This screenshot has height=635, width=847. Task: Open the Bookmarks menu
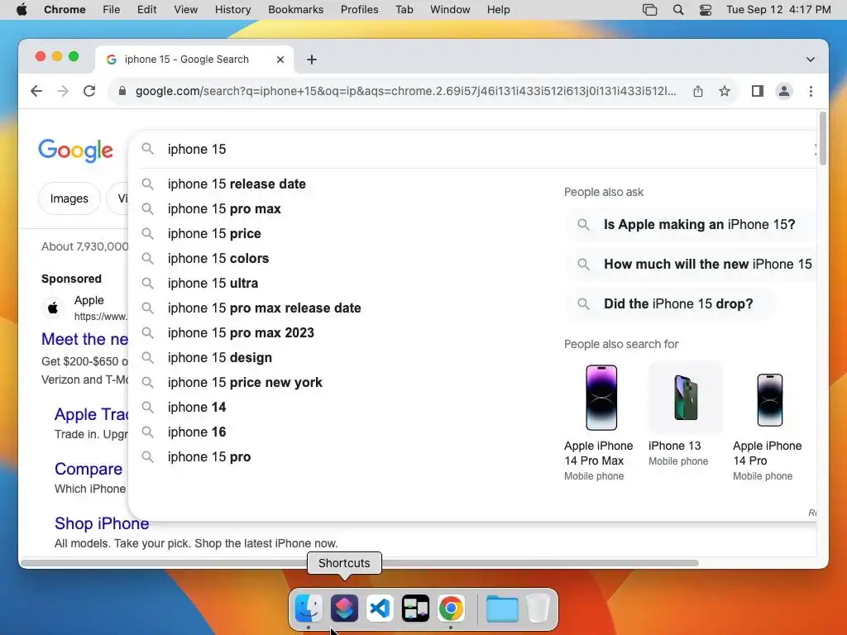click(x=296, y=10)
